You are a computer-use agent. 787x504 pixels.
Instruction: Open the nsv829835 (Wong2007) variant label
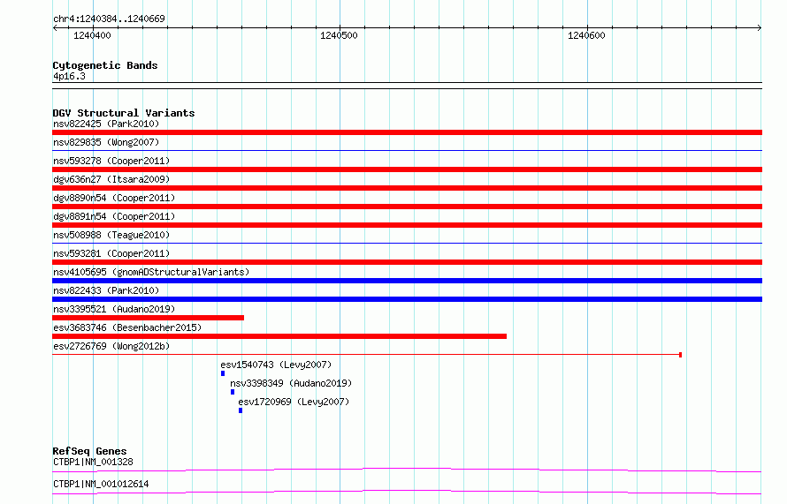(x=106, y=142)
